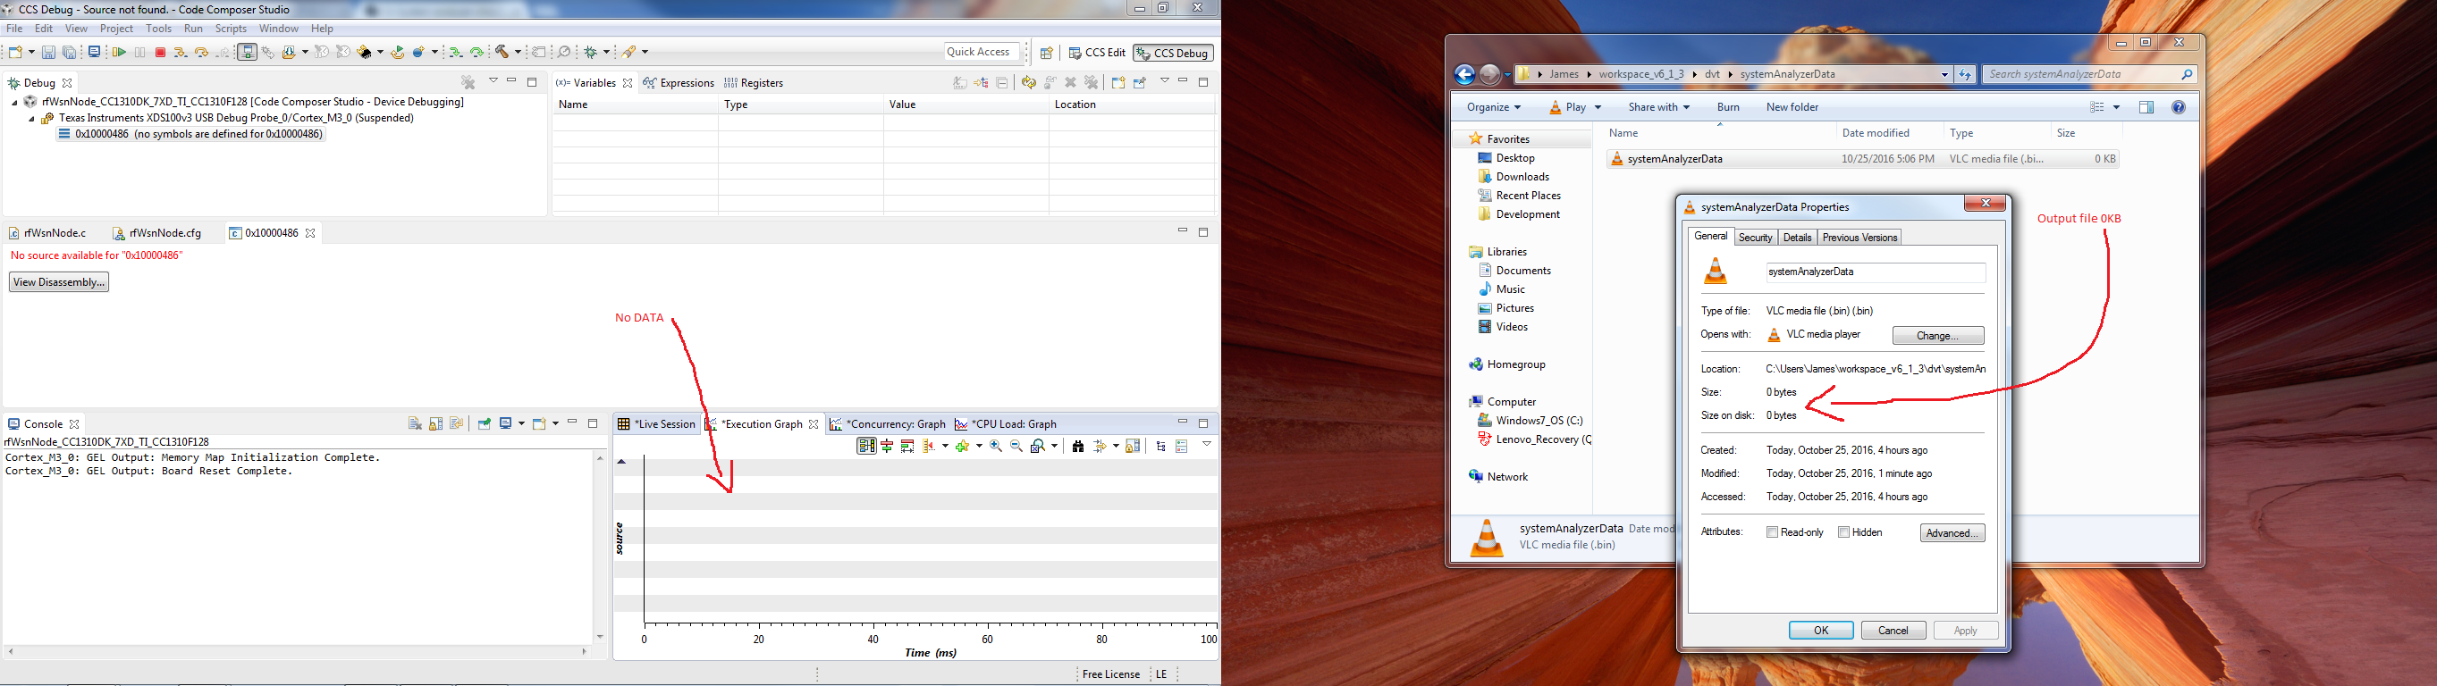Click the yellow star bookmark icon
The height and width of the screenshot is (686, 2437).
[x=962, y=446]
